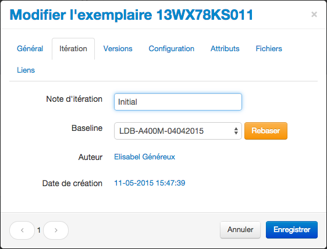Select the Itération tab
The height and width of the screenshot is (249, 327).
point(73,49)
